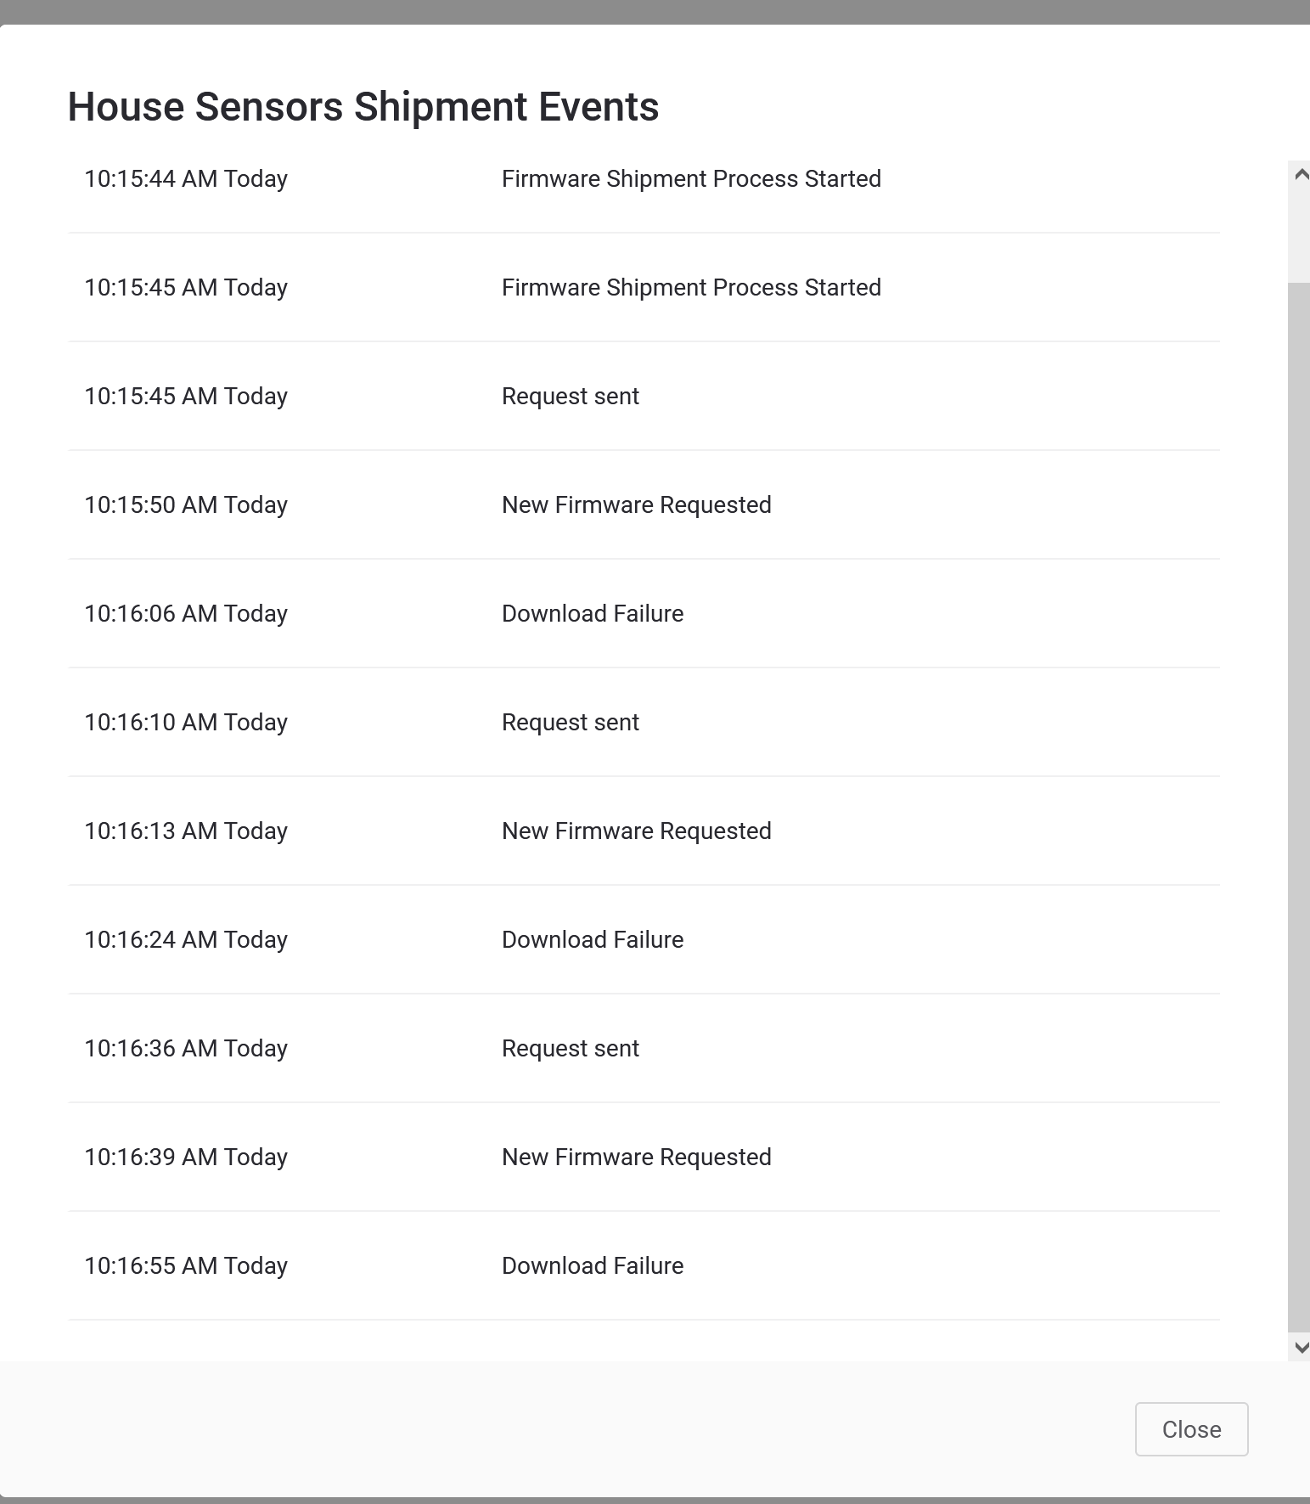Screen dimensions: 1310x1504
Task: Select the Download Failure event at 10:16:24
Action: tap(592, 940)
